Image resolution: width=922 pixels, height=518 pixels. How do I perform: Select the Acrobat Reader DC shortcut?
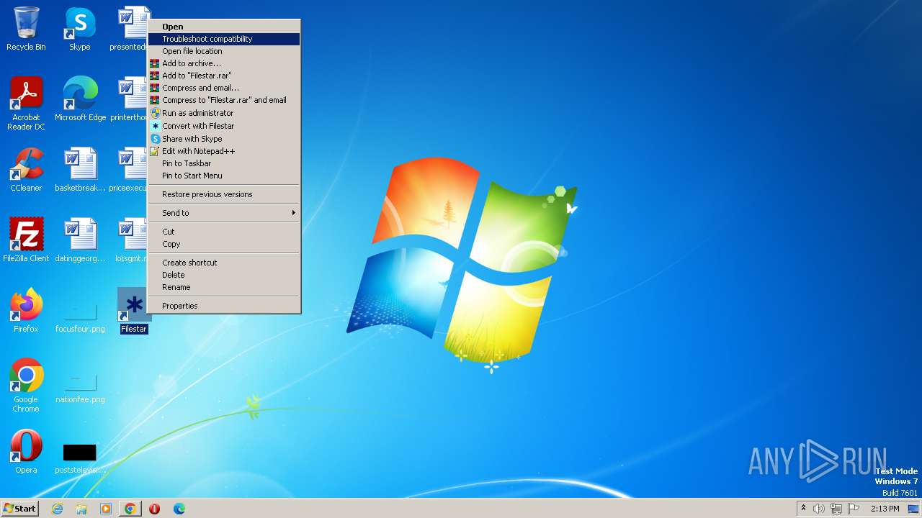26,103
